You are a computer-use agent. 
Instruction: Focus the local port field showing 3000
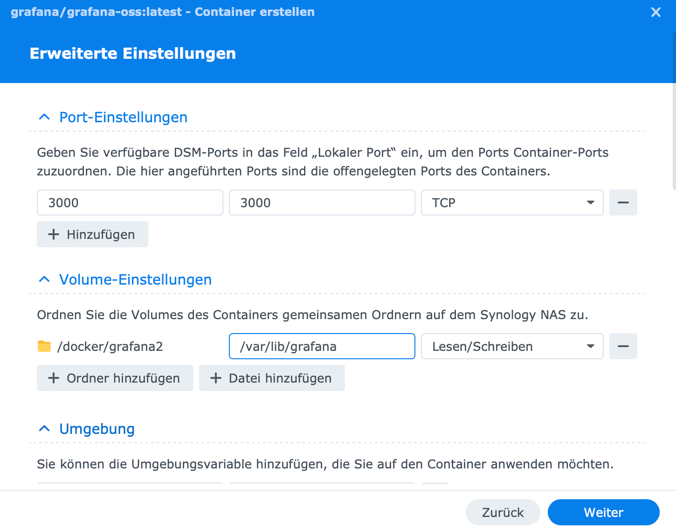point(130,202)
